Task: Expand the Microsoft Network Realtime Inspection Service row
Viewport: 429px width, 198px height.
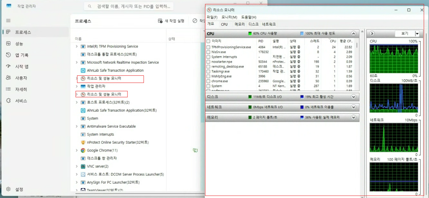Action: tap(76, 63)
